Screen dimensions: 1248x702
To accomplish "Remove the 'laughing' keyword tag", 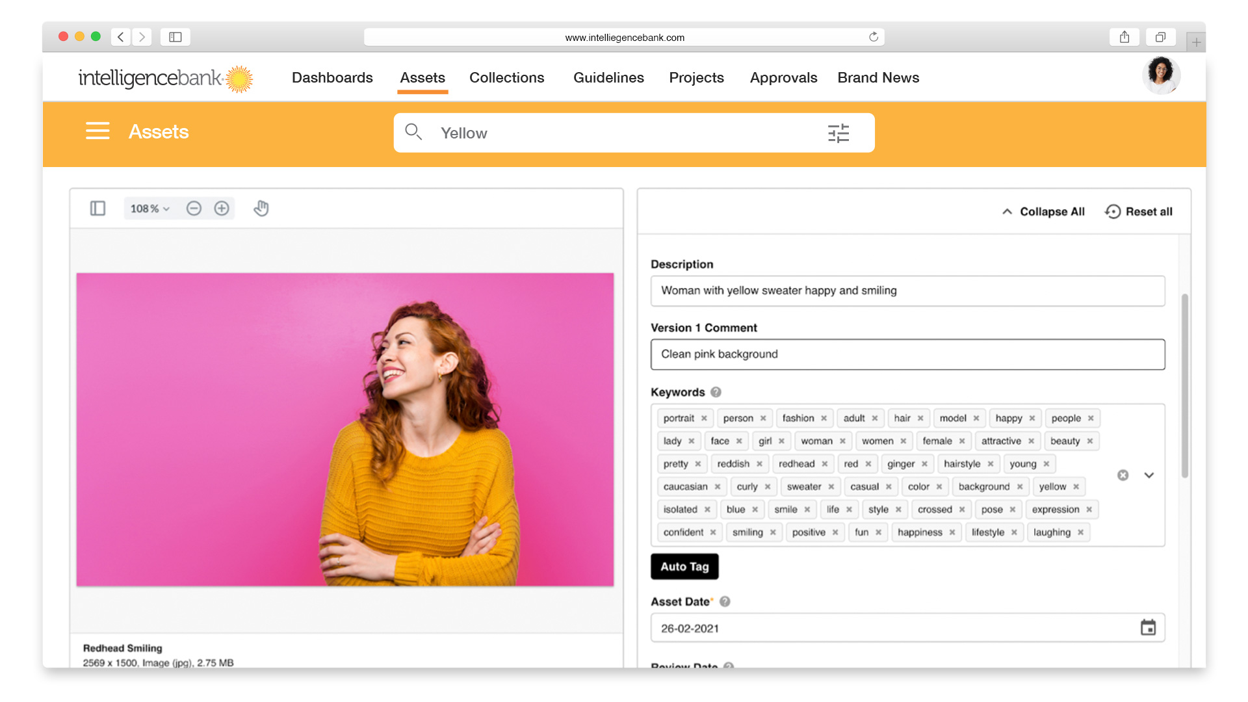I will pyautogui.click(x=1080, y=532).
